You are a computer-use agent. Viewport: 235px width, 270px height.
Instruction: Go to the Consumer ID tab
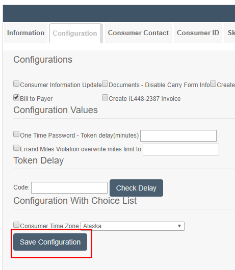[x=198, y=33]
